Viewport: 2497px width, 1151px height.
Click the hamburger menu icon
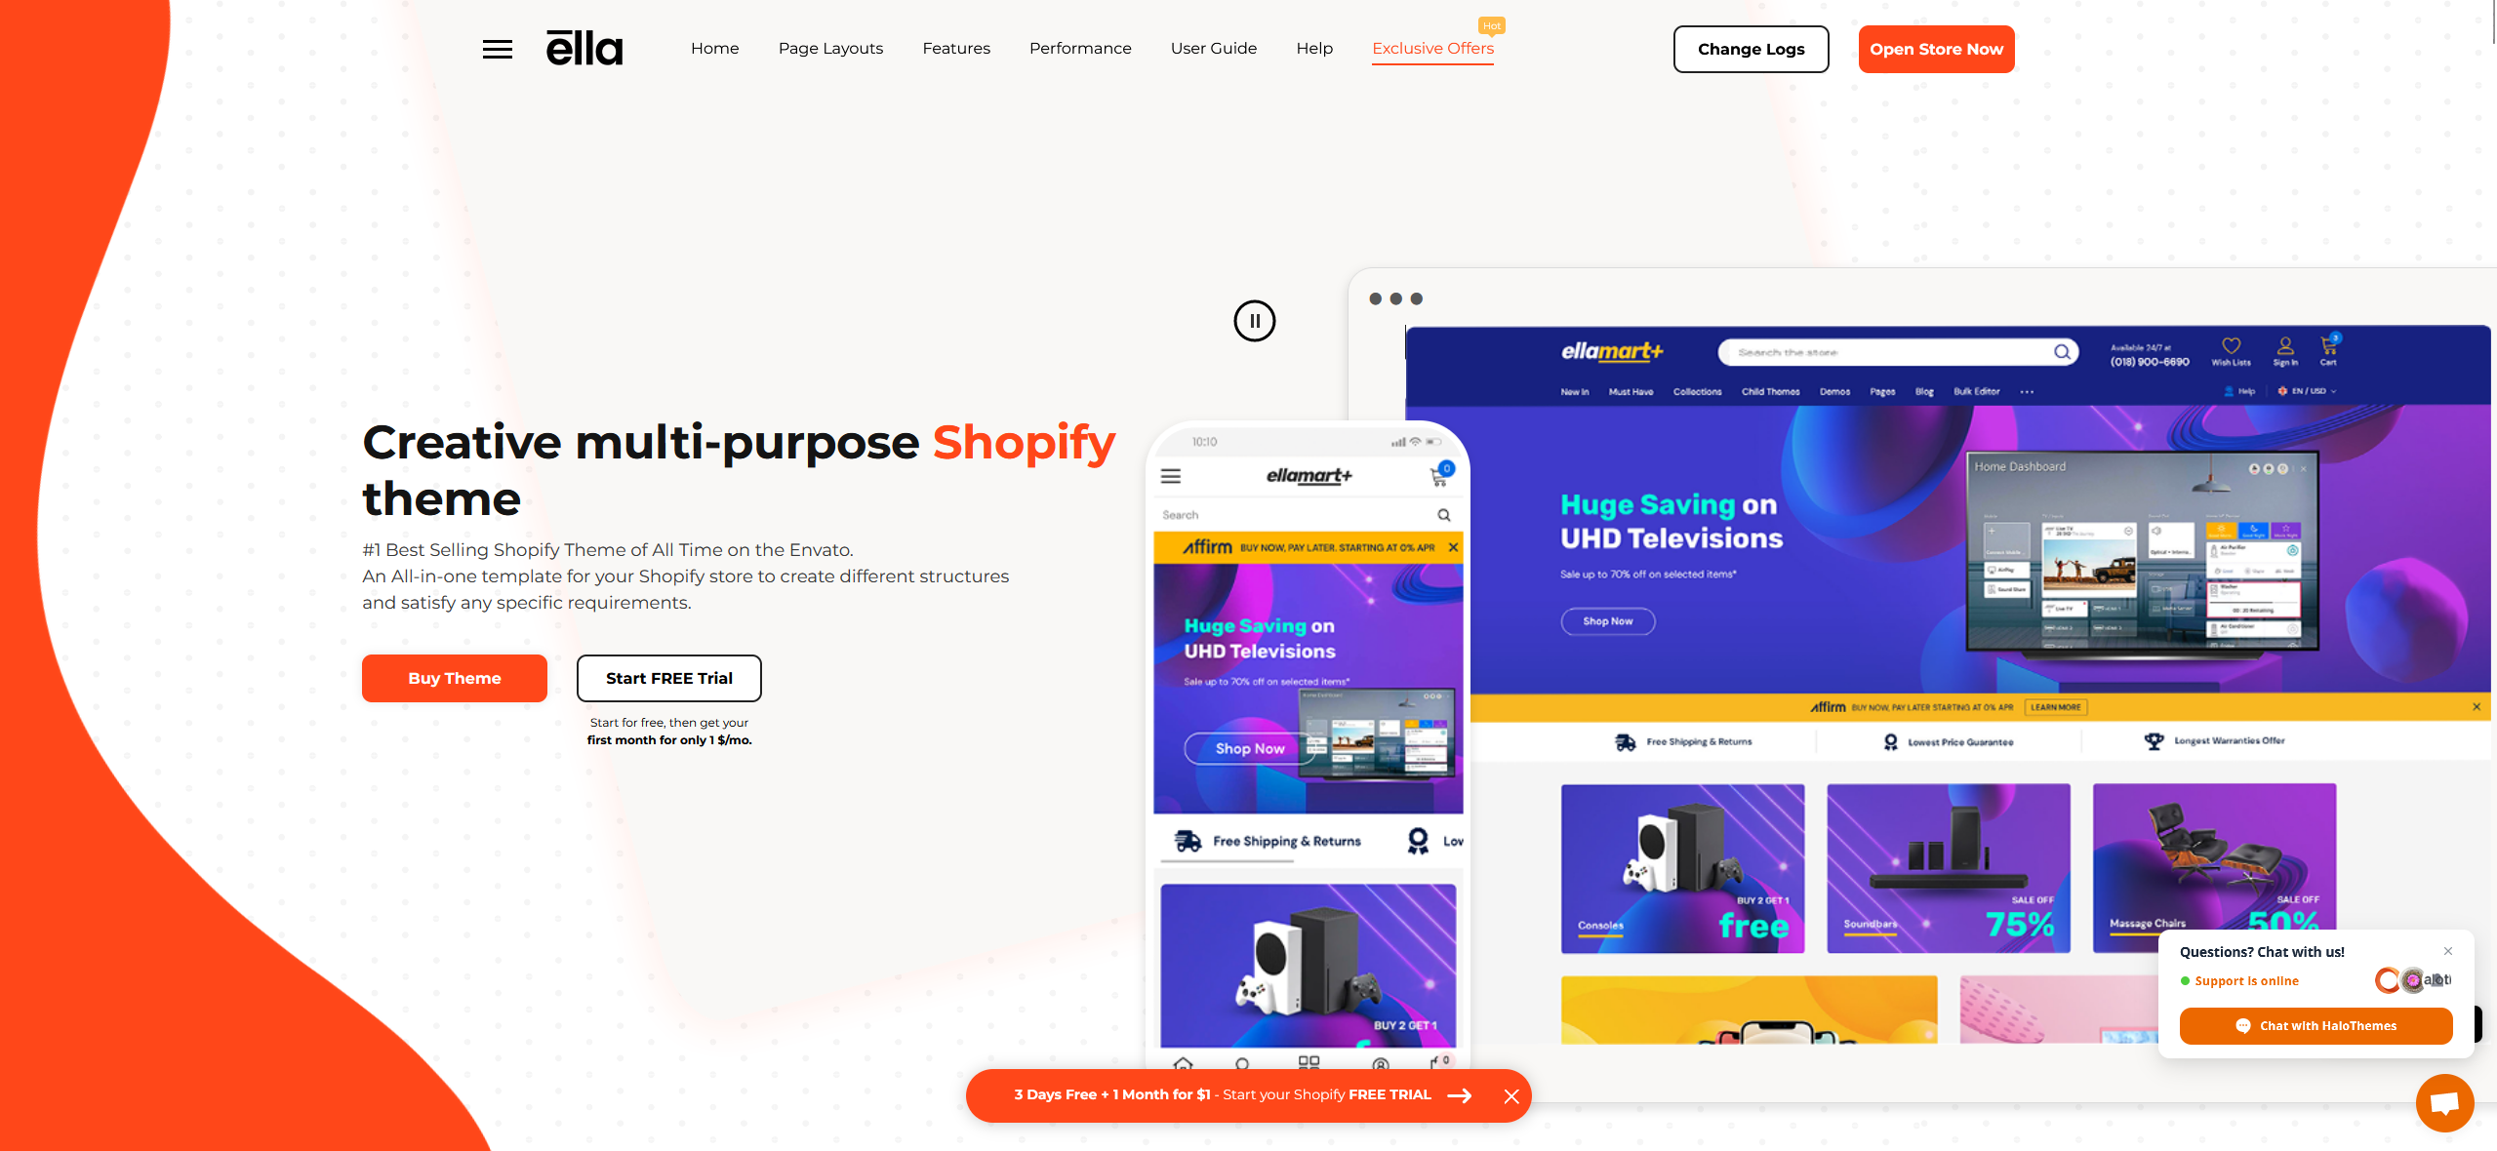pyautogui.click(x=499, y=48)
